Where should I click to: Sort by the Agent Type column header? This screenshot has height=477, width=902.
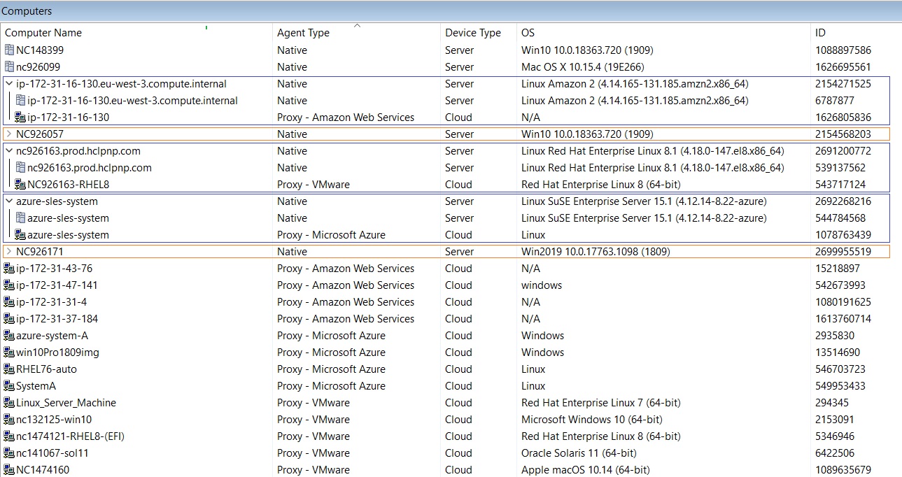point(303,33)
